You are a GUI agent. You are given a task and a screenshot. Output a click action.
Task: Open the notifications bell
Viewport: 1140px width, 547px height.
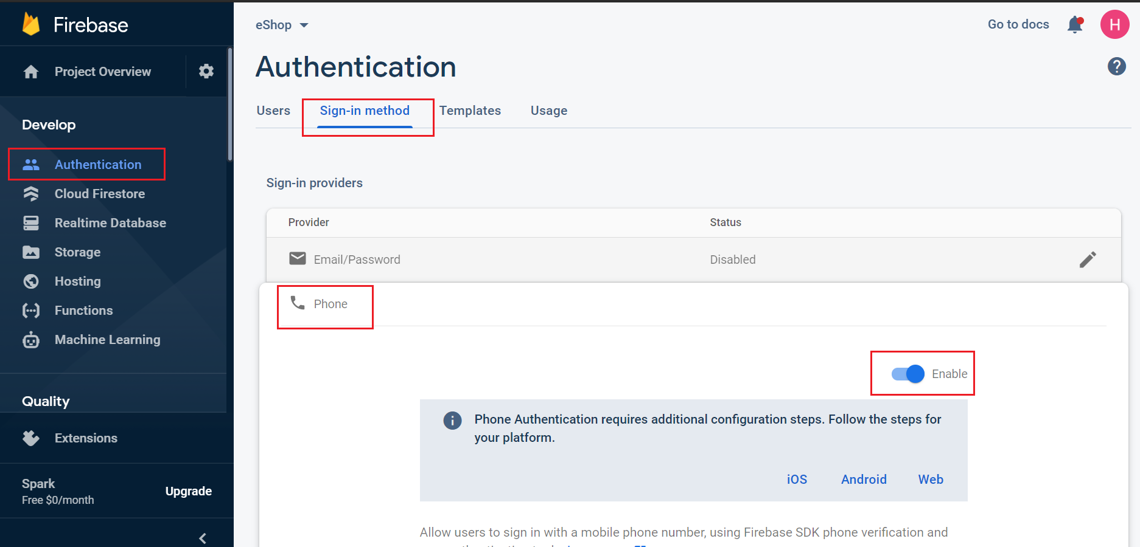pos(1075,24)
